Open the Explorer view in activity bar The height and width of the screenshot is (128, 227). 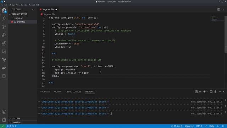[x=4, y=10]
